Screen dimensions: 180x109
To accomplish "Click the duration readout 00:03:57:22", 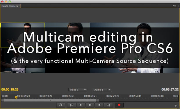I will [170, 89].
